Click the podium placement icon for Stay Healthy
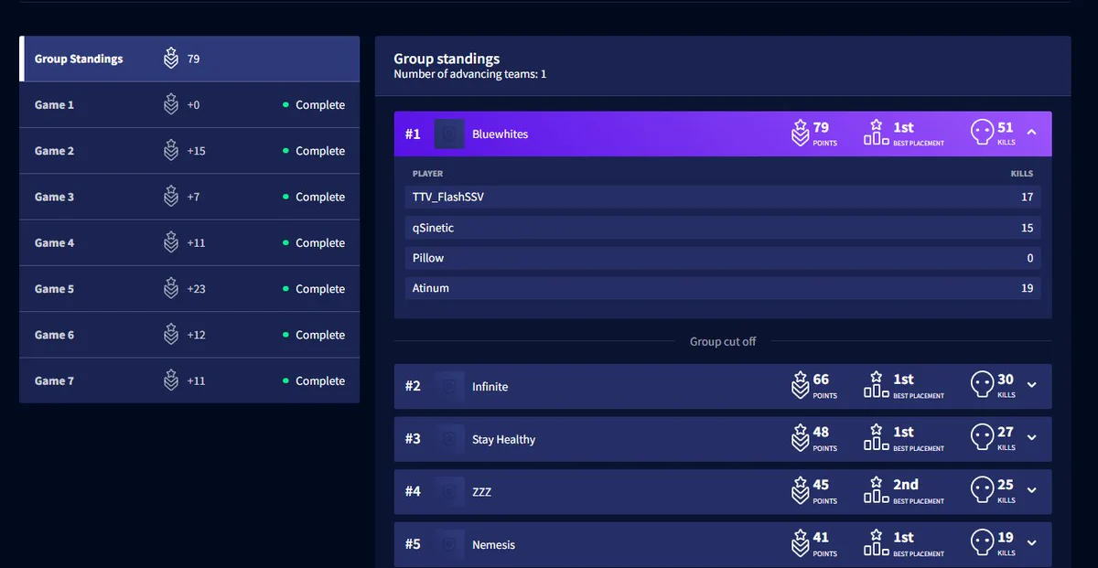The width and height of the screenshot is (1098, 568). [877, 437]
